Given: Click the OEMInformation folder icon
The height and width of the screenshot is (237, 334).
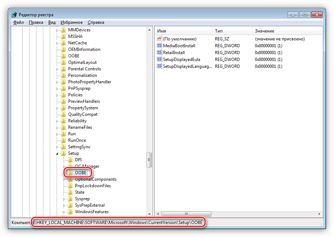Looking at the screenshot, I should (63, 49).
